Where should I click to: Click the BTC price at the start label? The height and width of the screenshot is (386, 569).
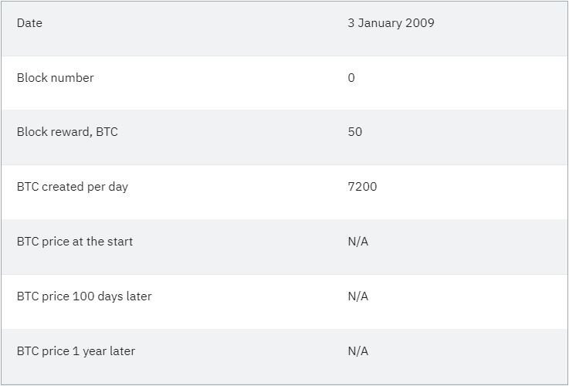75,242
